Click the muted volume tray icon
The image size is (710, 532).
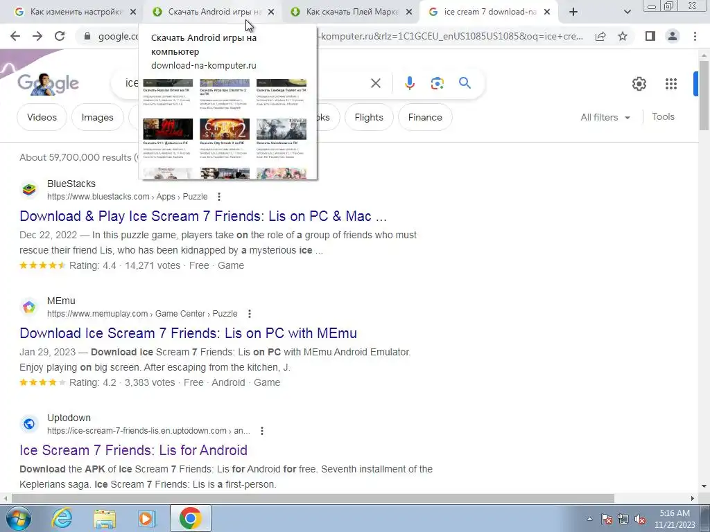coord(640,519)
